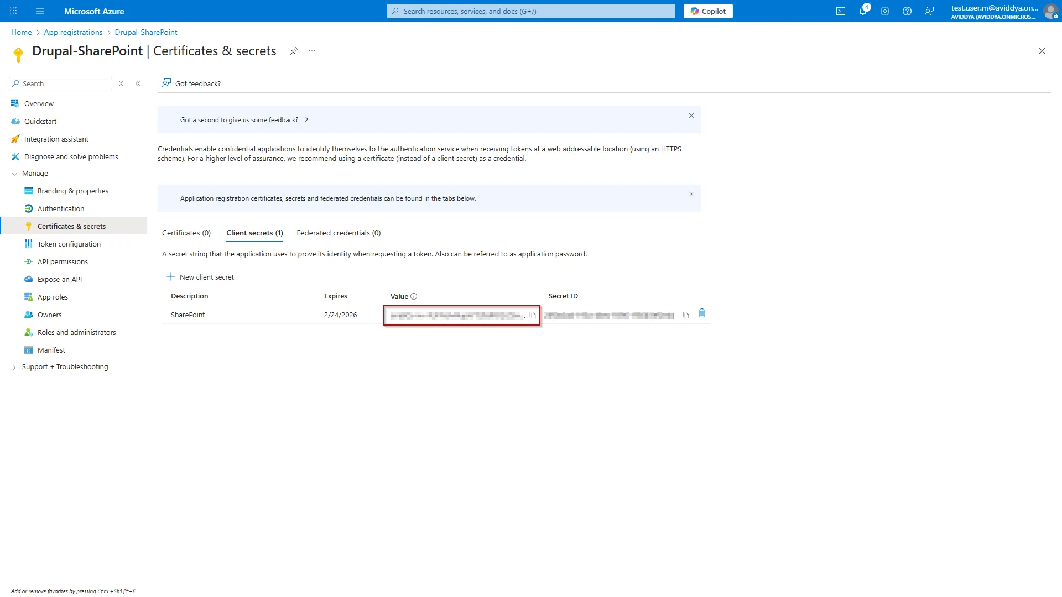Viewport: 1062px width, 597px height.
Task: Click the SharePoint description cell
Action: pos(188,315)
